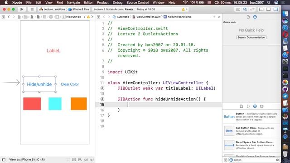Toggle the document outline button
The width and height of the screenshot is (290, 163).
click(4, 160)
